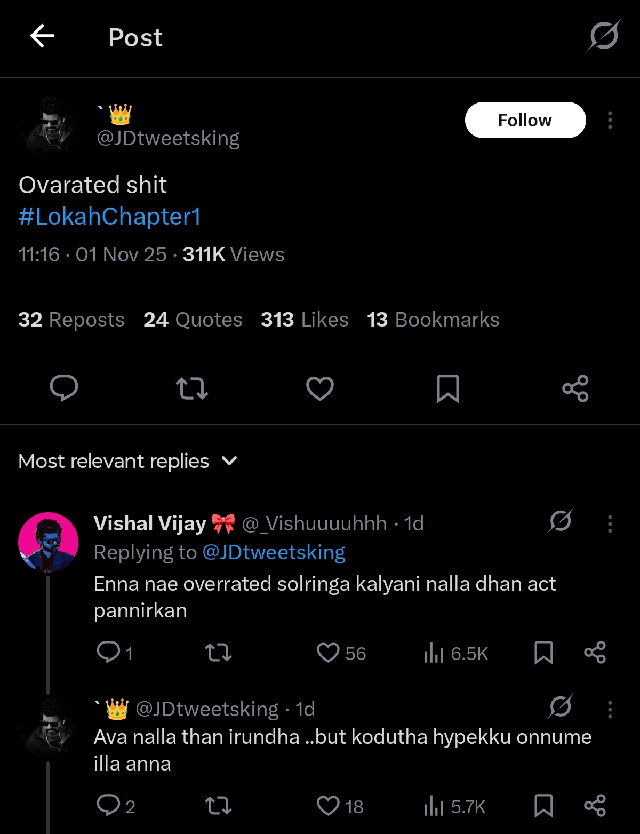This screenshot has width=640, height=834.
Task: Like the main post heart icon
Action: [x=319, y=388]
